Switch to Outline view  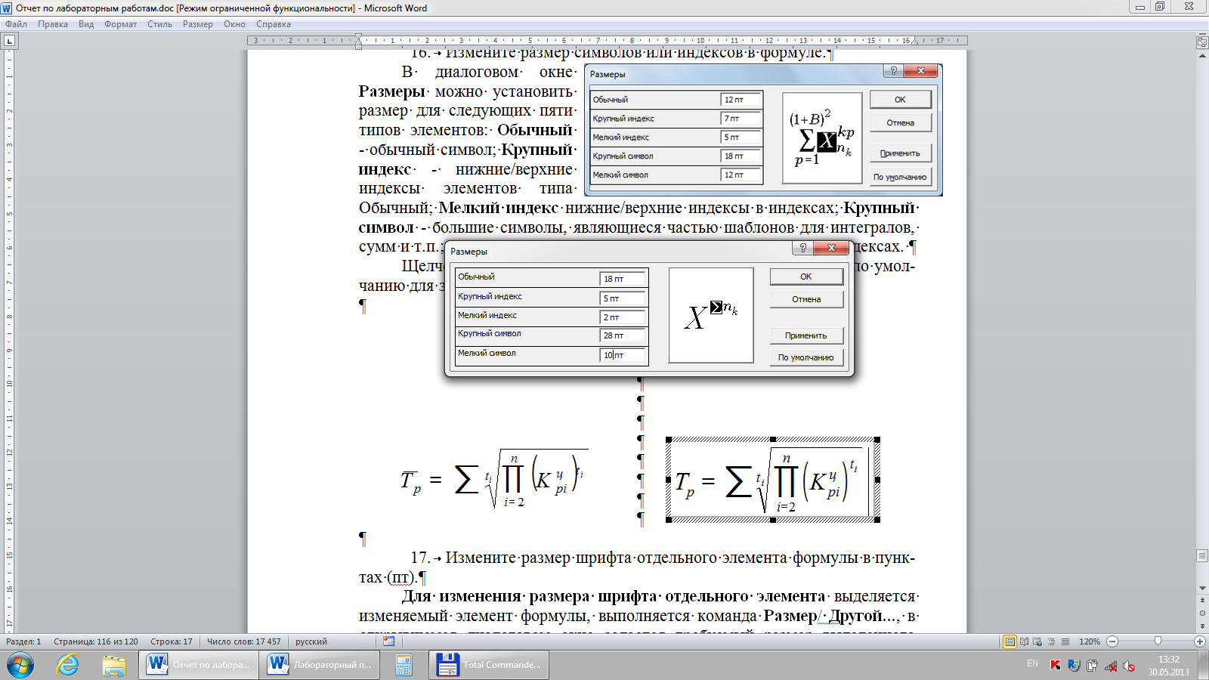point(1051,641)
